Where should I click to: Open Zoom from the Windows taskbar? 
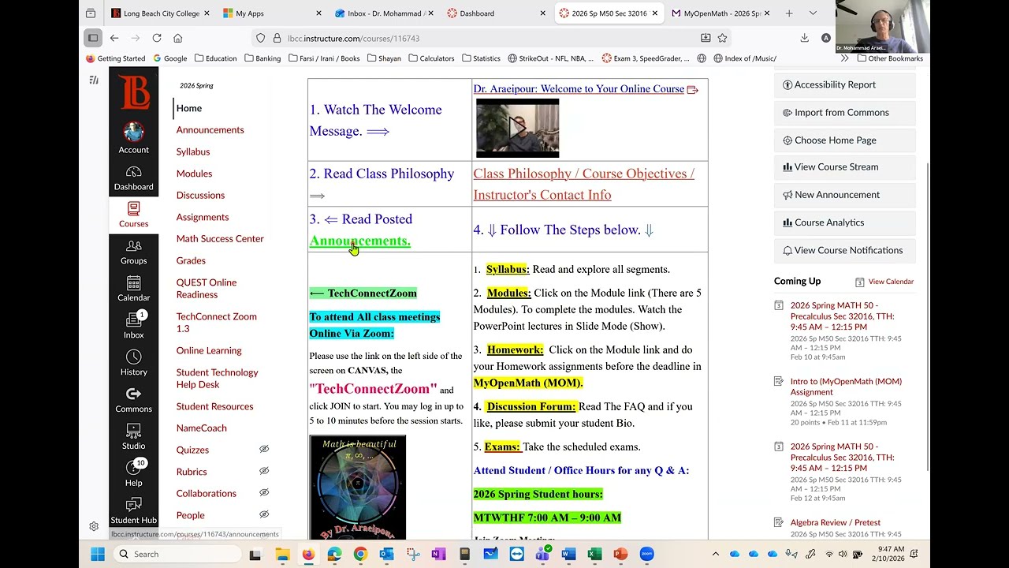pos(647,555)
